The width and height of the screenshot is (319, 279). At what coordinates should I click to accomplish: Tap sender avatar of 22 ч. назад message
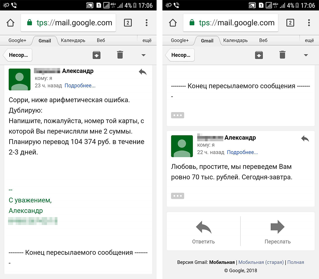click(182, 146)
